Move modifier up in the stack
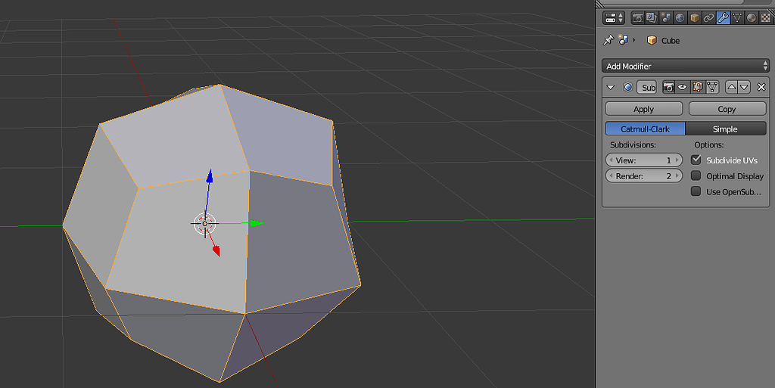The width and height of the screenshot is (775, 388). point(732,88)
